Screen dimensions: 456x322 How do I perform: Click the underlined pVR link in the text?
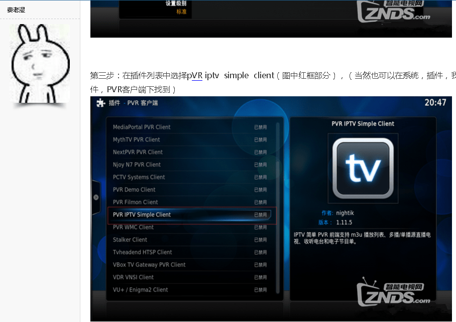194,75
